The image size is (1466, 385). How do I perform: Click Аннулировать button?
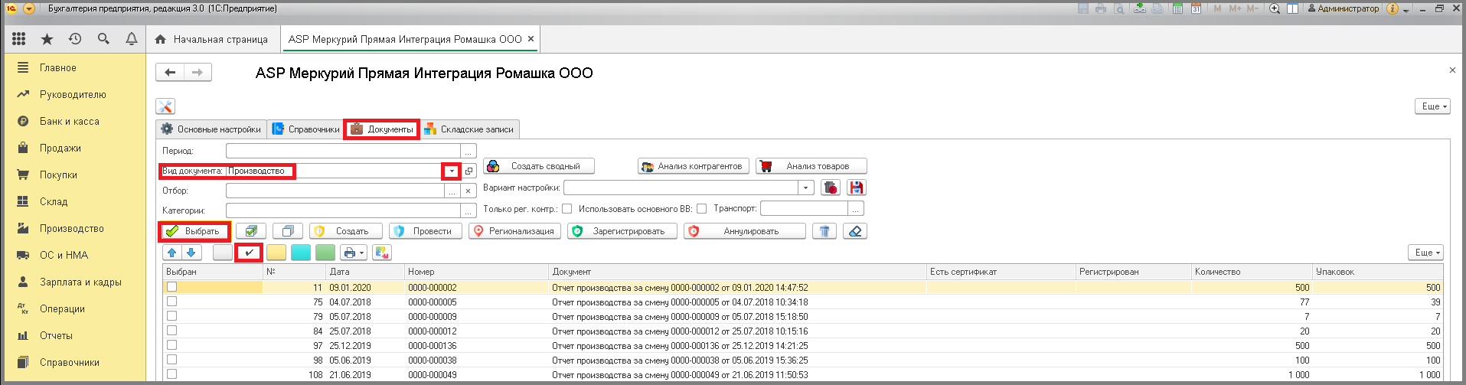745,231
